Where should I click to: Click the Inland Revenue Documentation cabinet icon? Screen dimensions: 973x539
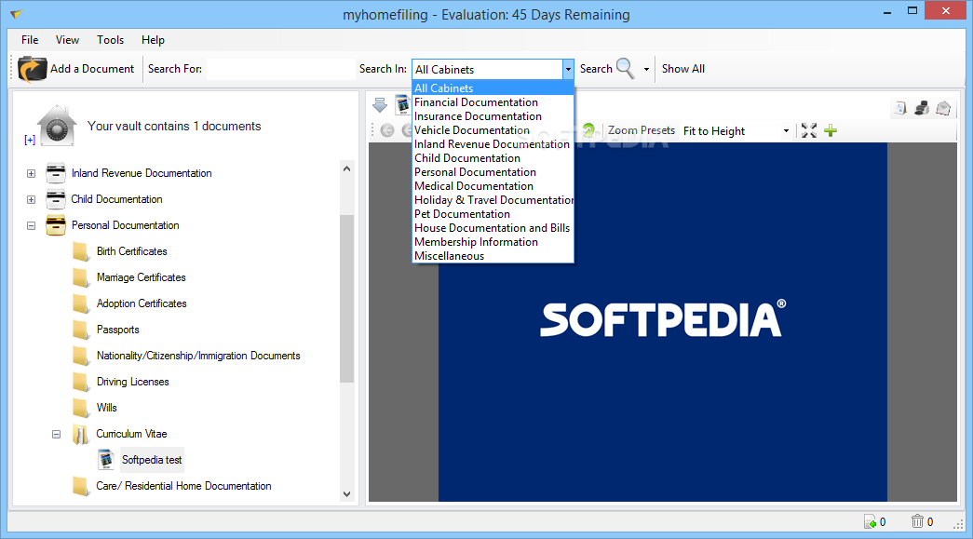(x=56, y=174)
